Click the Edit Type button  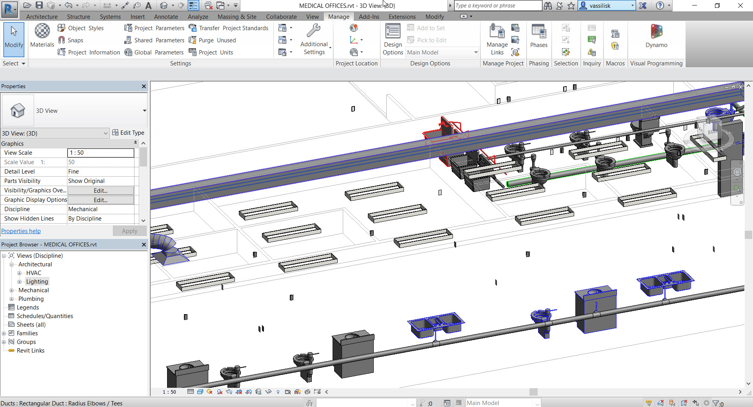click(128, 132)
